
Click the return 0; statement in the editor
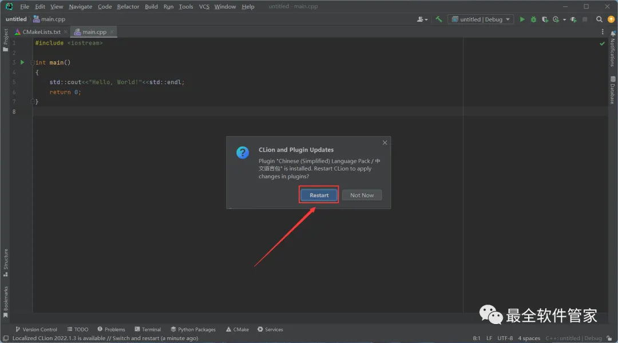coord(65,92)
